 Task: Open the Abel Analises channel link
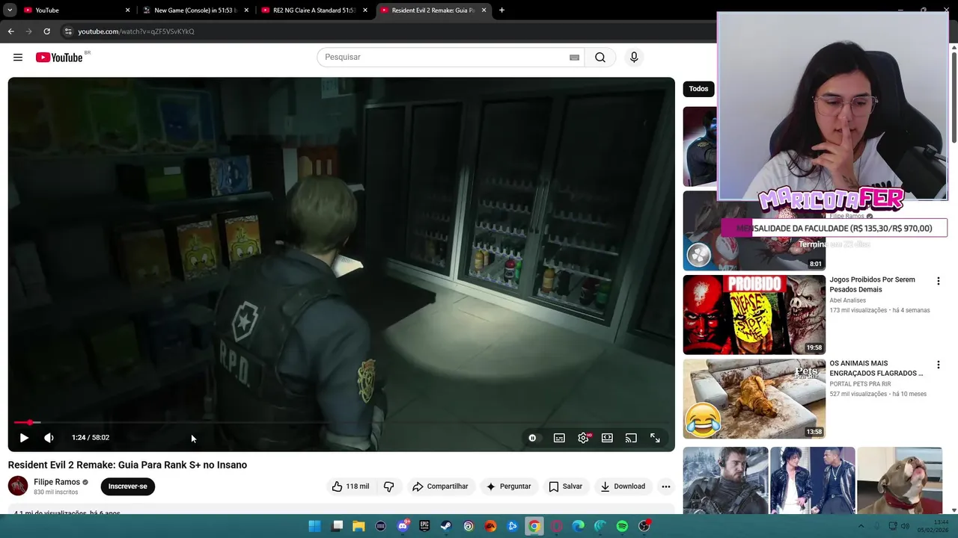(847, 300)
